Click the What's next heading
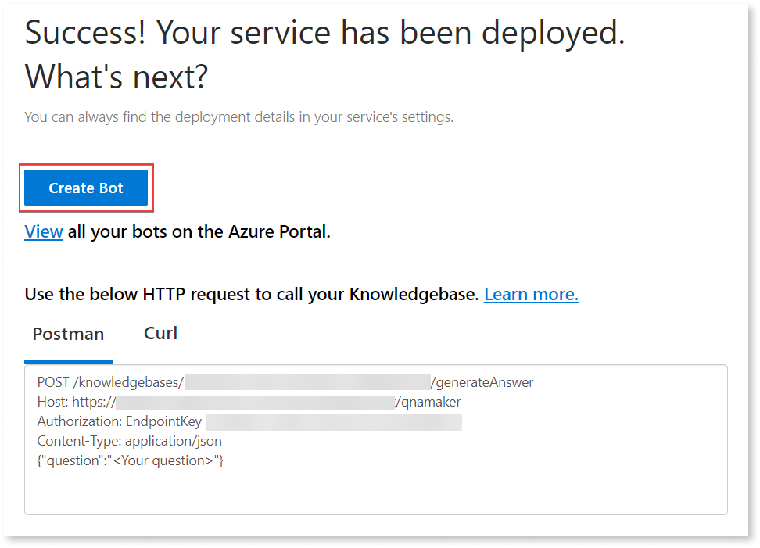 click(115, 77)
